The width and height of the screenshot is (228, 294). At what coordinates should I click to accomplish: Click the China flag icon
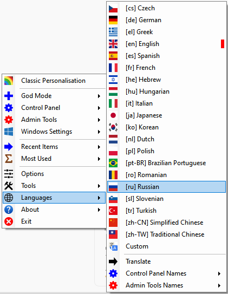point(113,223)
